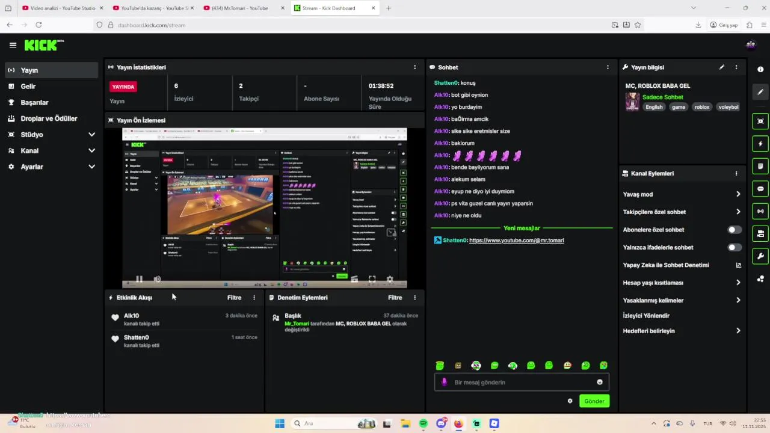The image size is (770, 433).
Task: Click the first green emote in chat row
Action: coord(440,366)
